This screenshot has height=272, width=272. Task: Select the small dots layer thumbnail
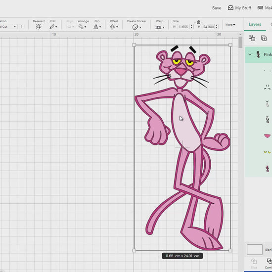tap(268, 71)
